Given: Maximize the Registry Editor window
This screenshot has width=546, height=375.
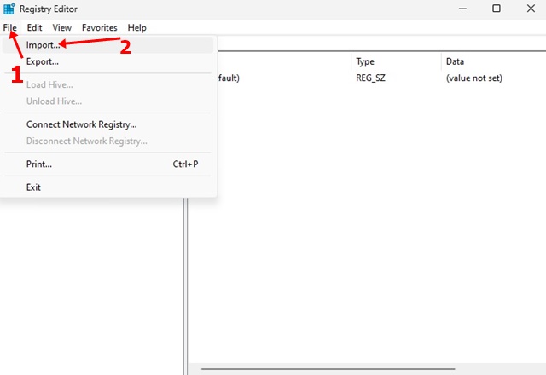Looking at the screenshot, I should click(x=497, y=9).
